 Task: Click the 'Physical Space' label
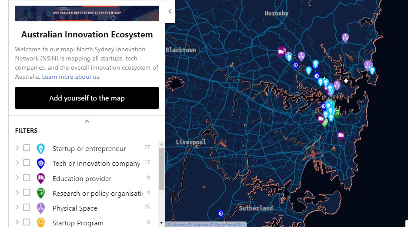[x=75, y=208]
